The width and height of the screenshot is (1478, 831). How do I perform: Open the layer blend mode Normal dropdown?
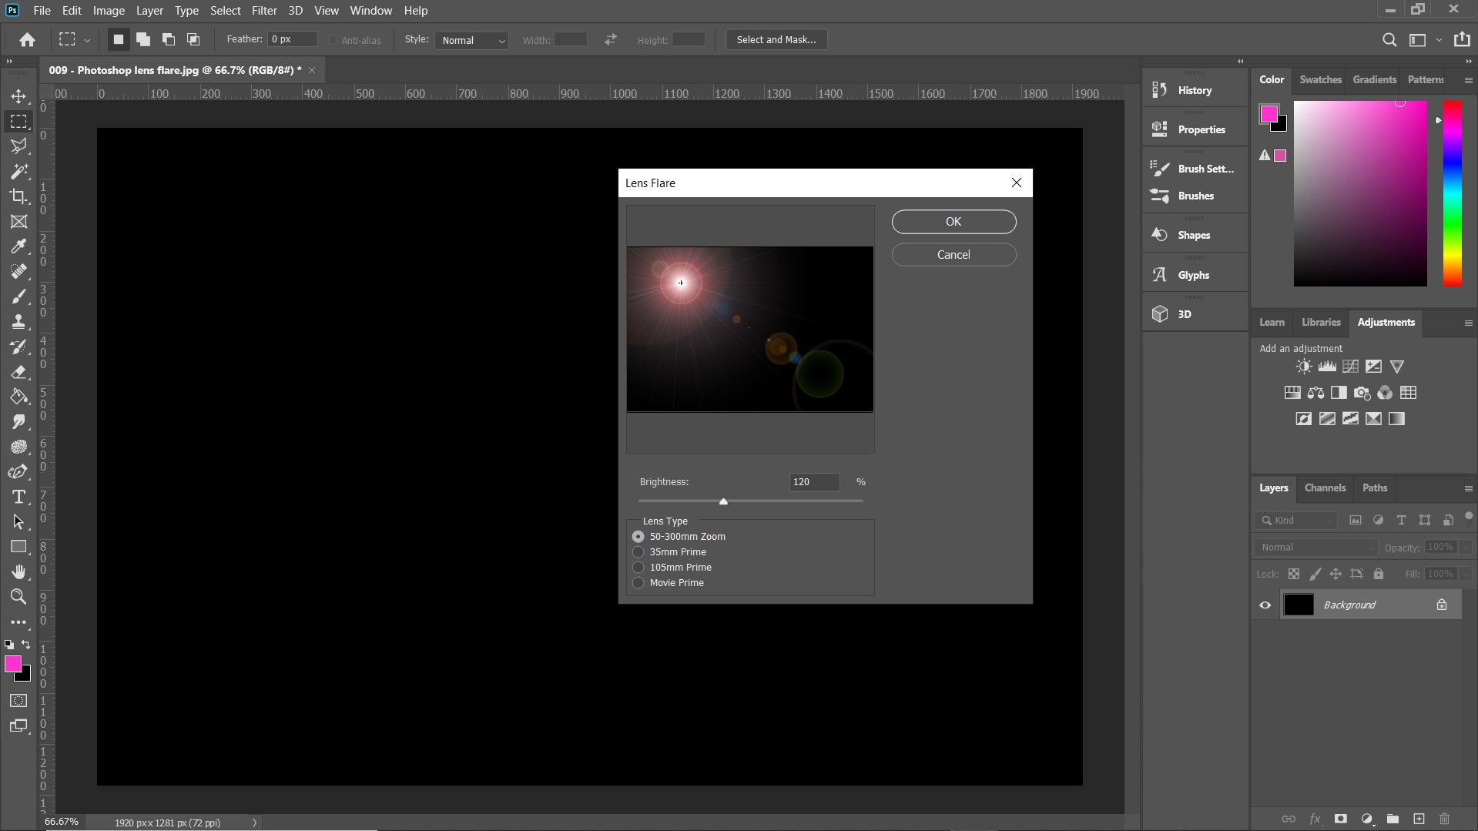coord(1315,547)
